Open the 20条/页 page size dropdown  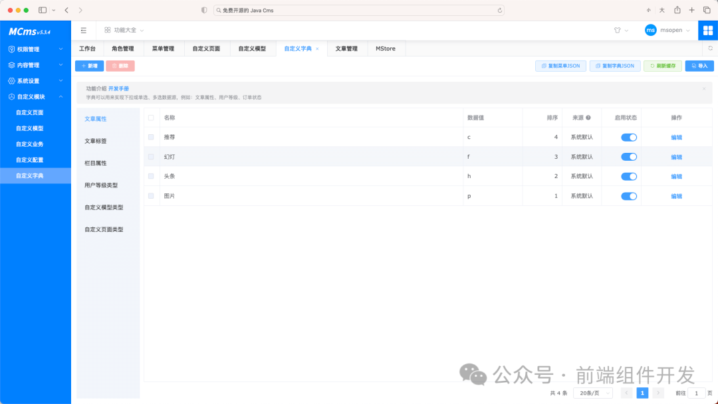click(592, 393)
